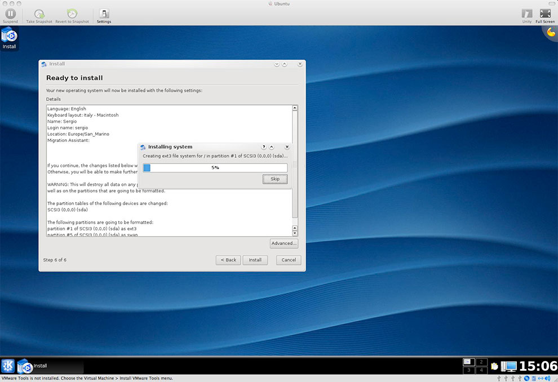
Task: Switch to virtual desktop 4 in pager
Action: (481, 370)
